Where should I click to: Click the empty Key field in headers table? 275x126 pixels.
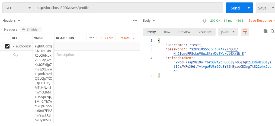(x=22, y=55)
